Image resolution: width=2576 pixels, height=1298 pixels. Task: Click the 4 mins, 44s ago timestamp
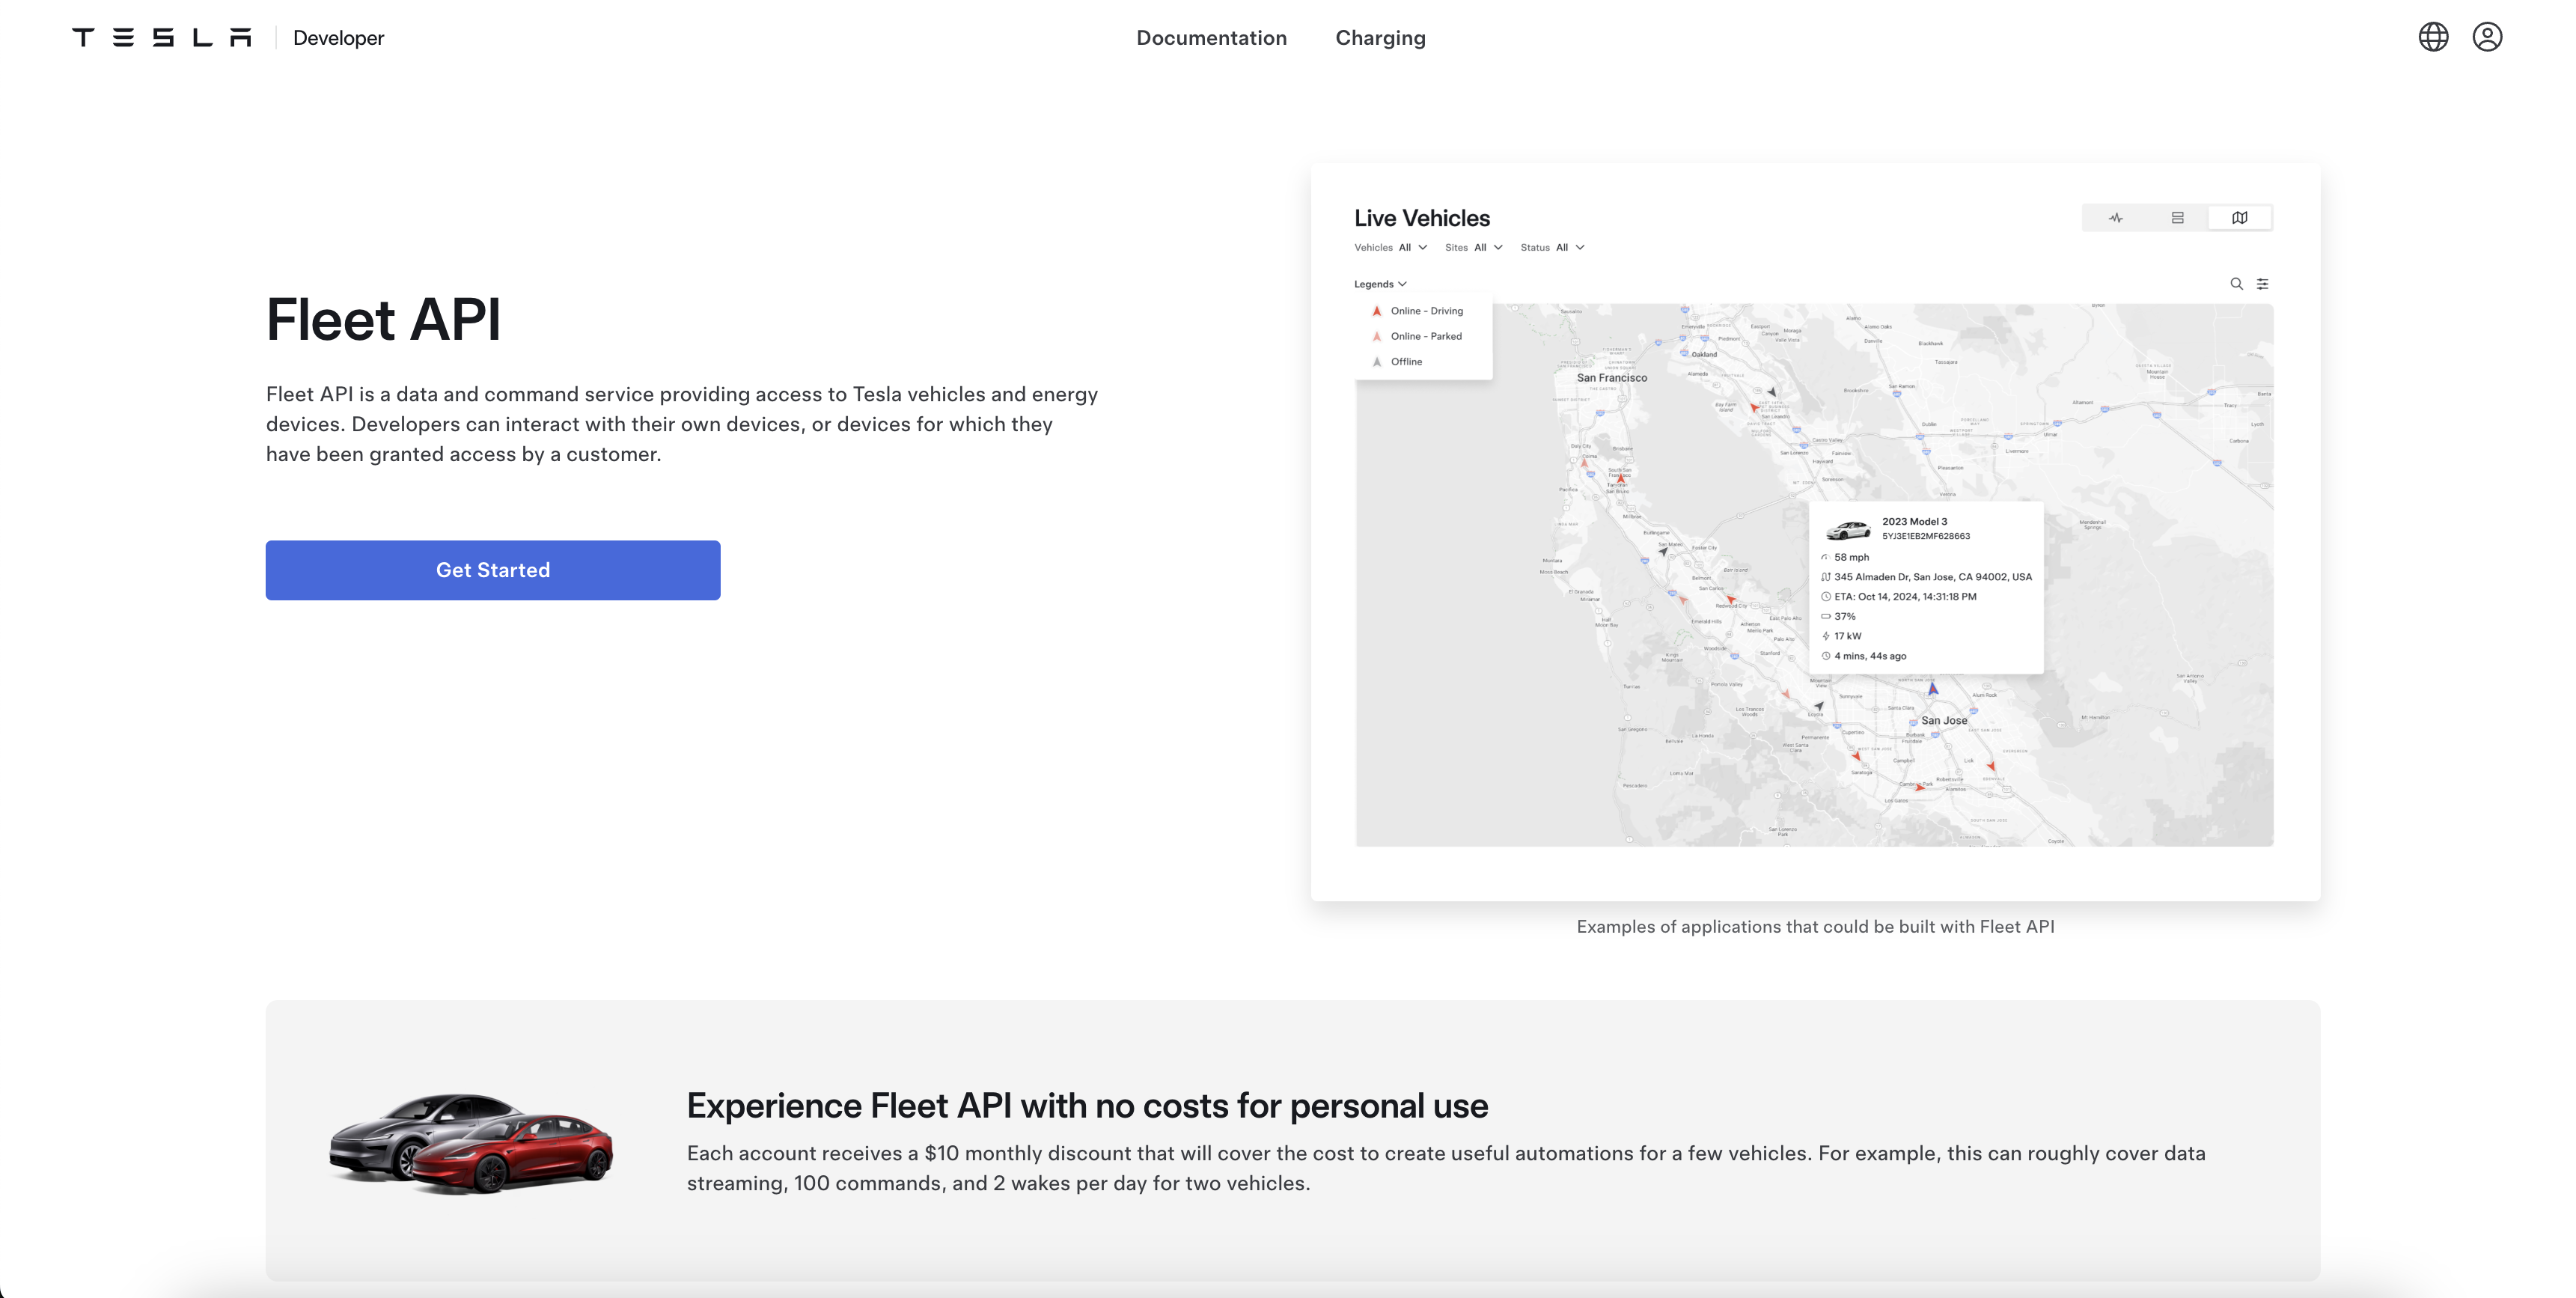click(x=1870, y=657)
